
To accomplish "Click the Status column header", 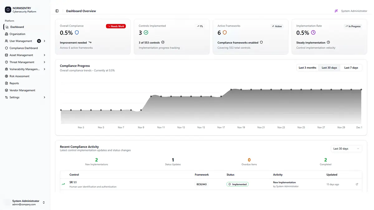I will pyautogui.click(x=230, y=175).
